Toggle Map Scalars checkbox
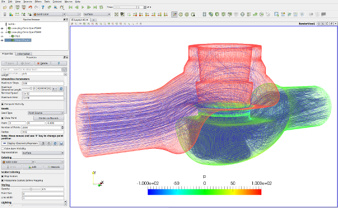Viewport: 338px width, 208px height. point(3,176)
